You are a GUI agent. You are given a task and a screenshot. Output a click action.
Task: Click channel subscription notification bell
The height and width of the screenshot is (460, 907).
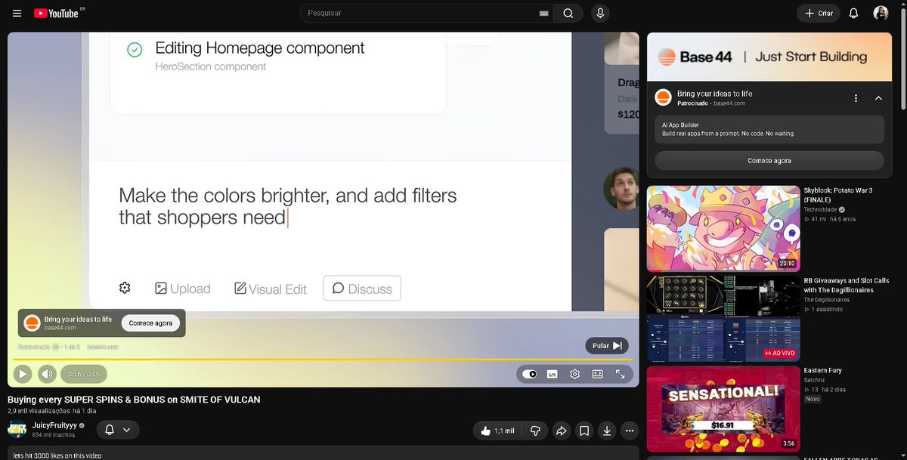(110, 430)
